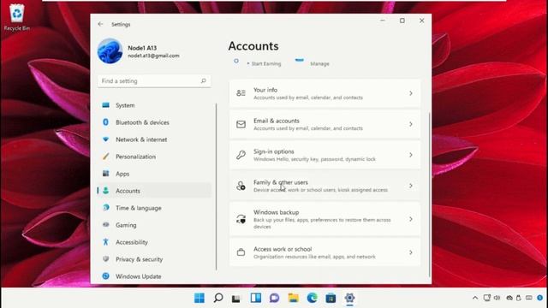Expand Your info with its chevron
Image resolution: width=548 pixels, height=308 pixels.
click(x=411, y=93)
